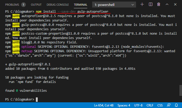Change end of line sequence CRLF
This screenshot has height=108, width=182.
150,105
